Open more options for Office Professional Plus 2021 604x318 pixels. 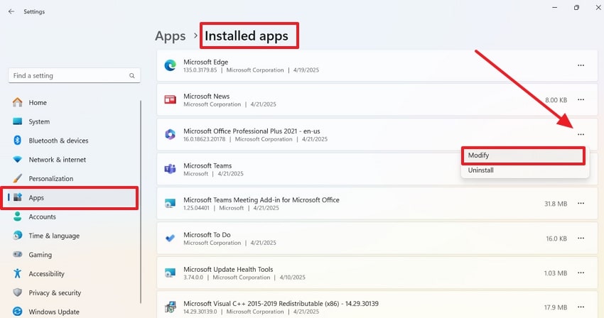pos(581,134)
